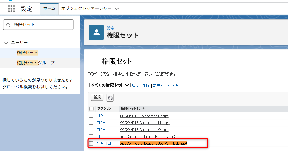288x151 pixels.
Task: Check the oproConnectorEcaSendUserPermissionSet row checkbox
Action: point(91,143)
